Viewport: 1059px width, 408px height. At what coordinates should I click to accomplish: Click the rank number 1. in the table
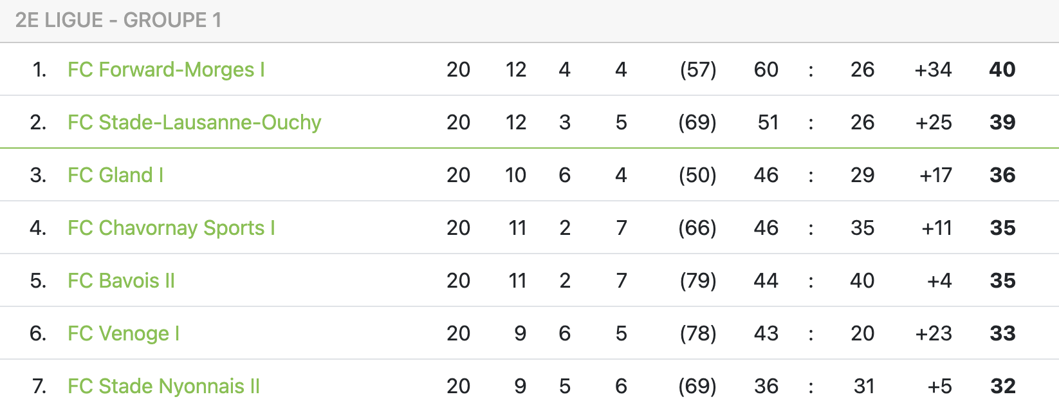pyautogui.click(x=39, y=70)
